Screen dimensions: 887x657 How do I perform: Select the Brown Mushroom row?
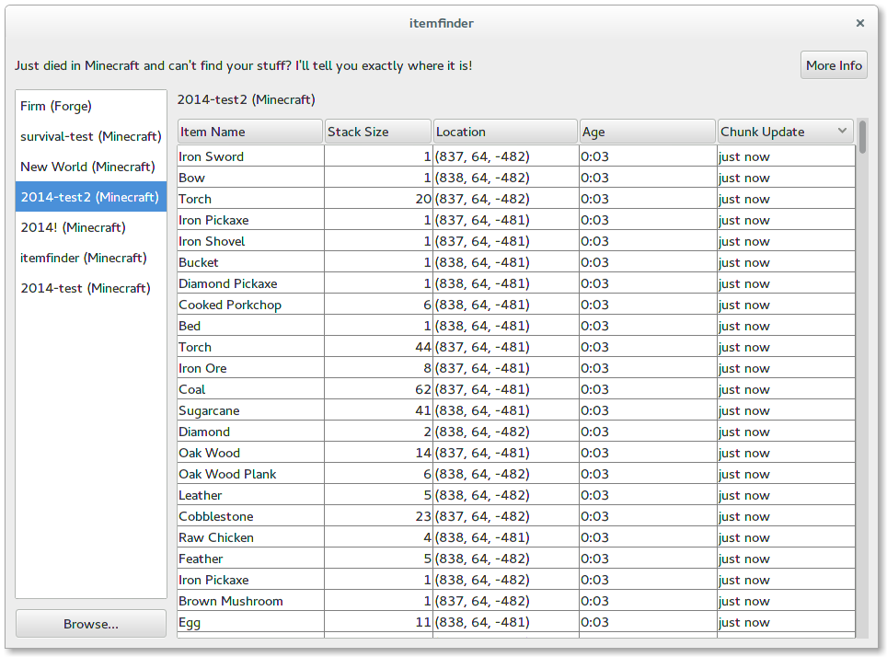pos(516,601)
